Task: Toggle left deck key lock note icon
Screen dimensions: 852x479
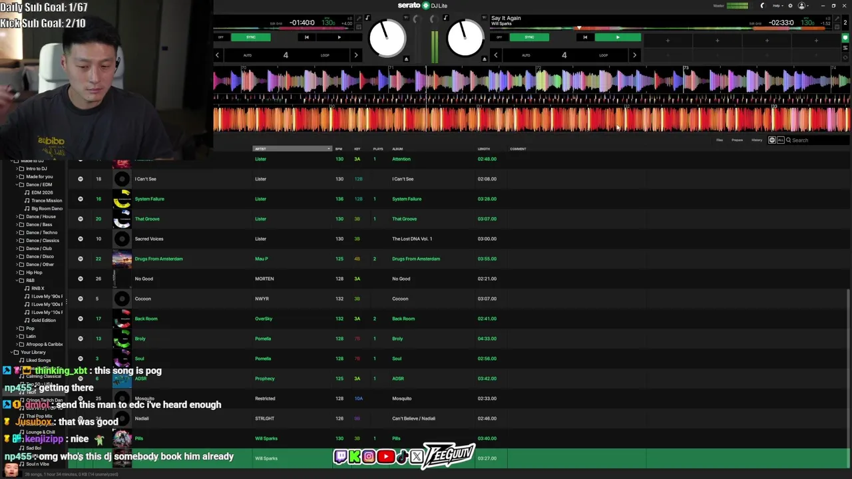Action: (367, 18)
